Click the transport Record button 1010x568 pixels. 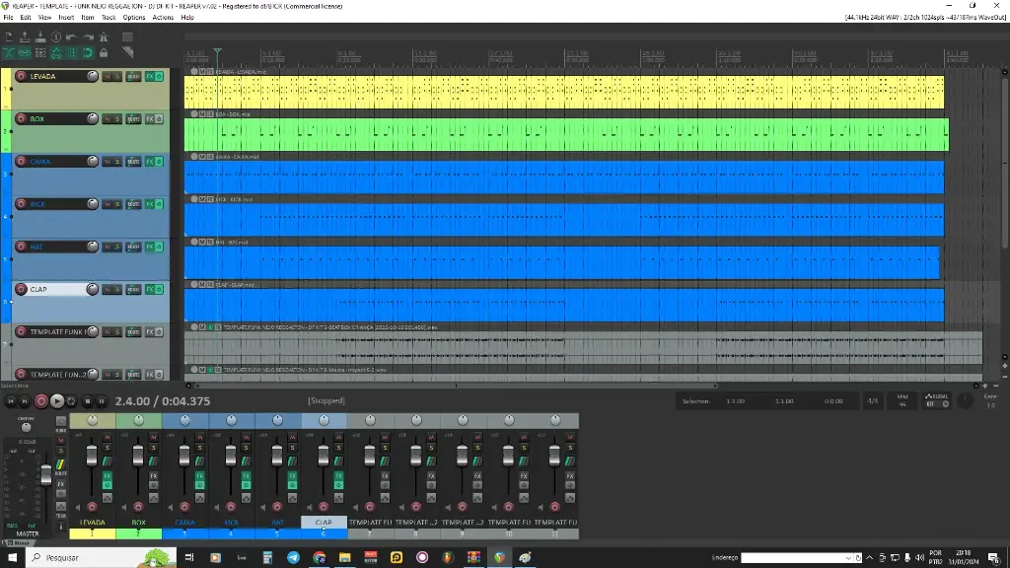tap(40, 401)
